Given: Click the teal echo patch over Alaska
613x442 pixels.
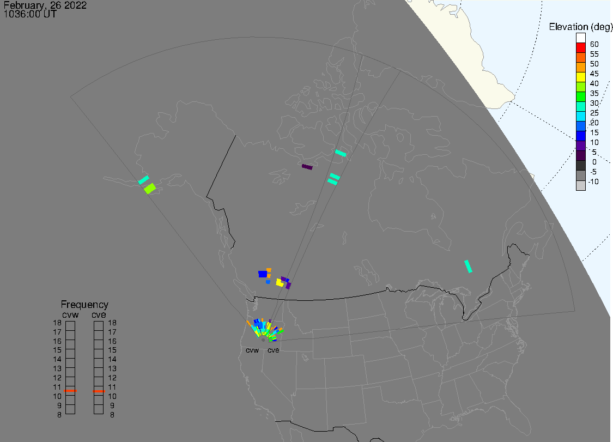Looking at the screenshot, I should coord(143,180).
